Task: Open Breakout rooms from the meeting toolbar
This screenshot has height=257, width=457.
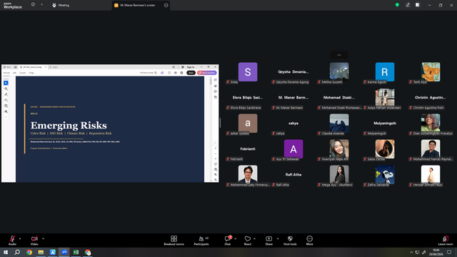Action: pyautogui.click(x=174, y=241)
